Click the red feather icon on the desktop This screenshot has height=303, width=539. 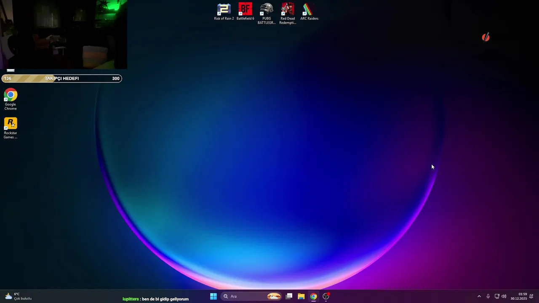(486, 37)
